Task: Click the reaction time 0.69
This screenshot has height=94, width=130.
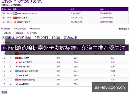Action: click(x=58, y=71)
